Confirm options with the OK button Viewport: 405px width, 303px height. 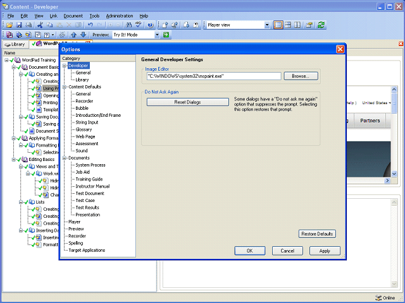pyautogui.click(x=250, y=251)
